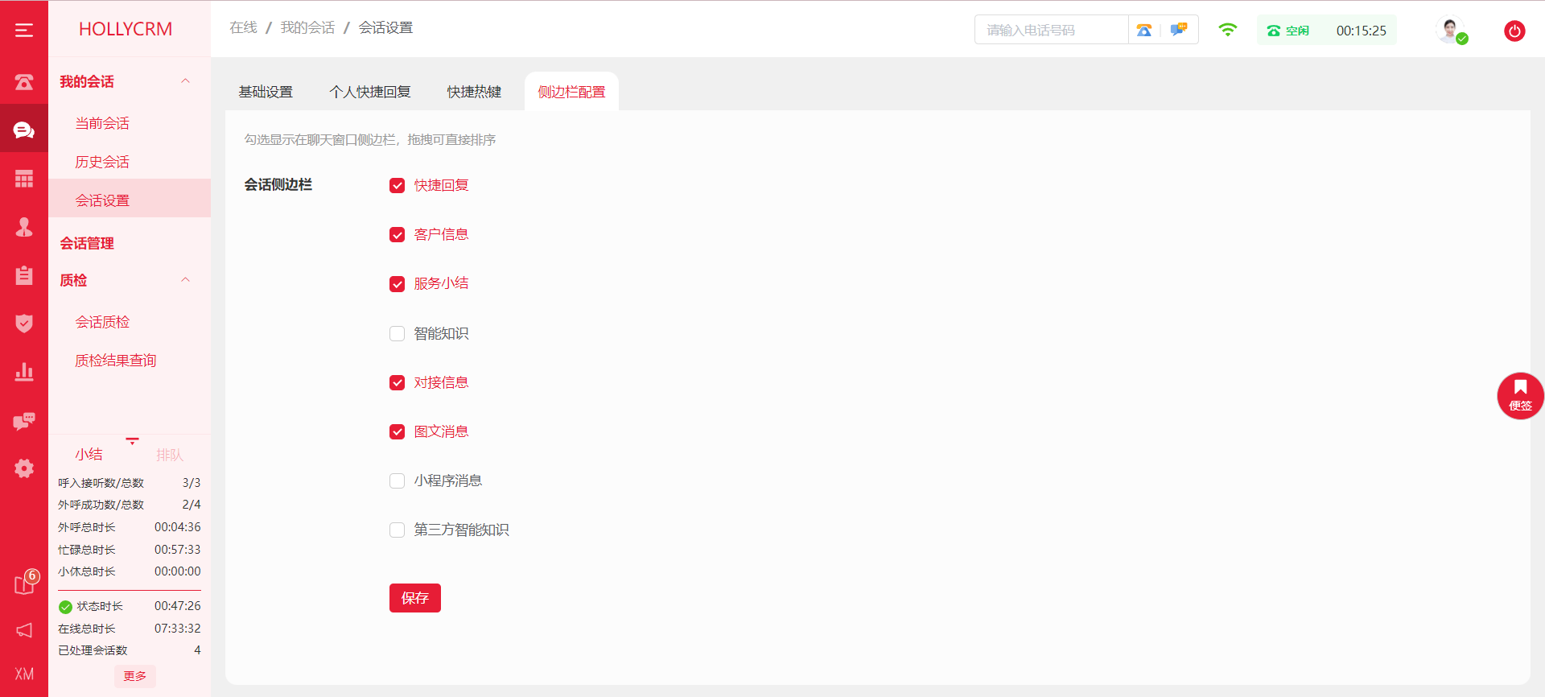Click the phone dial icon beside number input

point(1144,31)
